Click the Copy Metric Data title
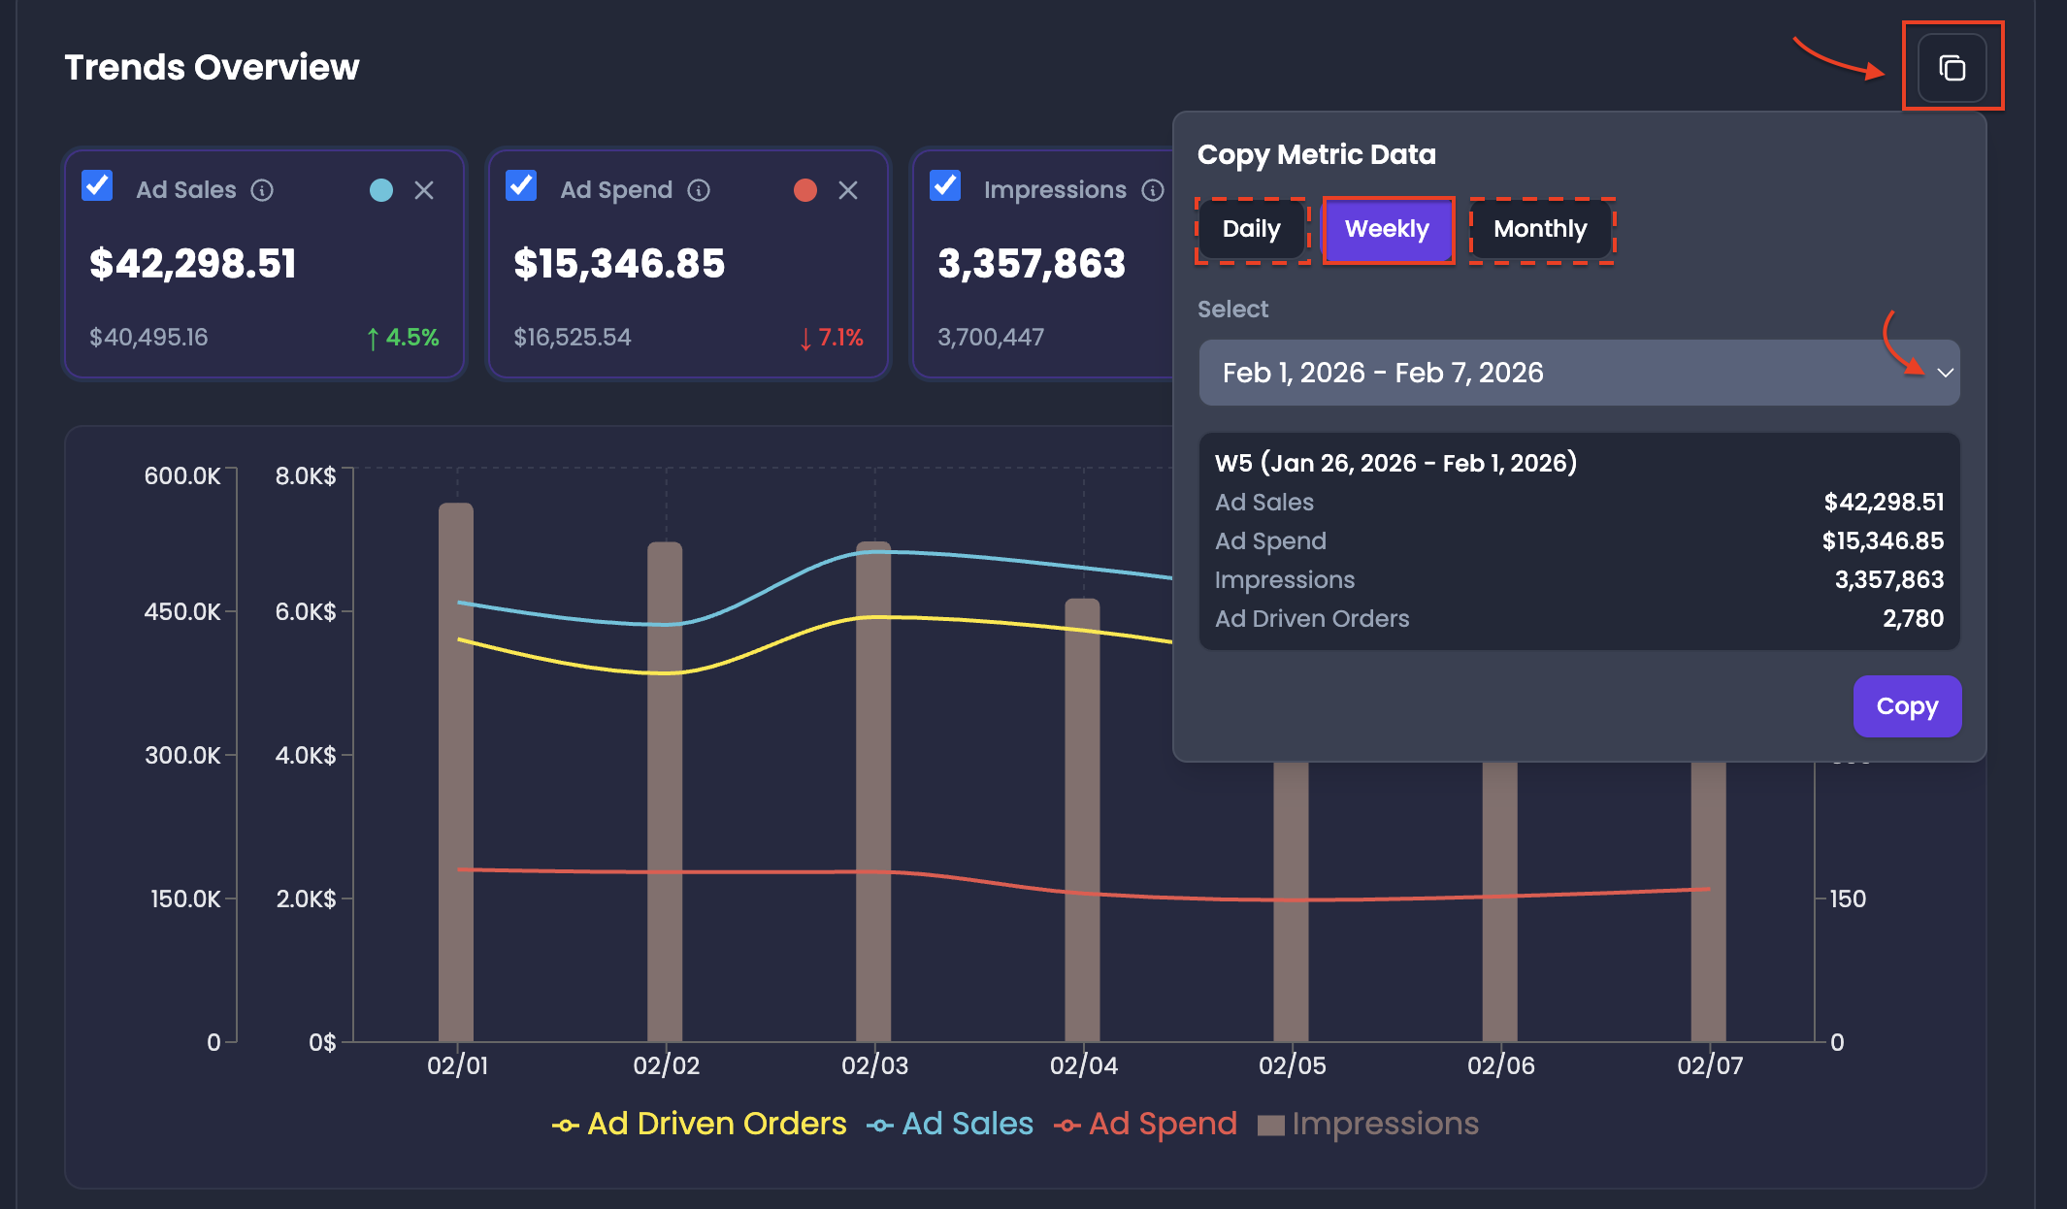The width and height of the screenshot is (2067, 1209). [1317, 154]
